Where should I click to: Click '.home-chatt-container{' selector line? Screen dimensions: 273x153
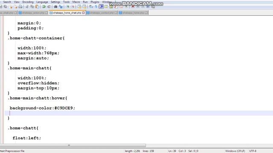click(36, 38)
